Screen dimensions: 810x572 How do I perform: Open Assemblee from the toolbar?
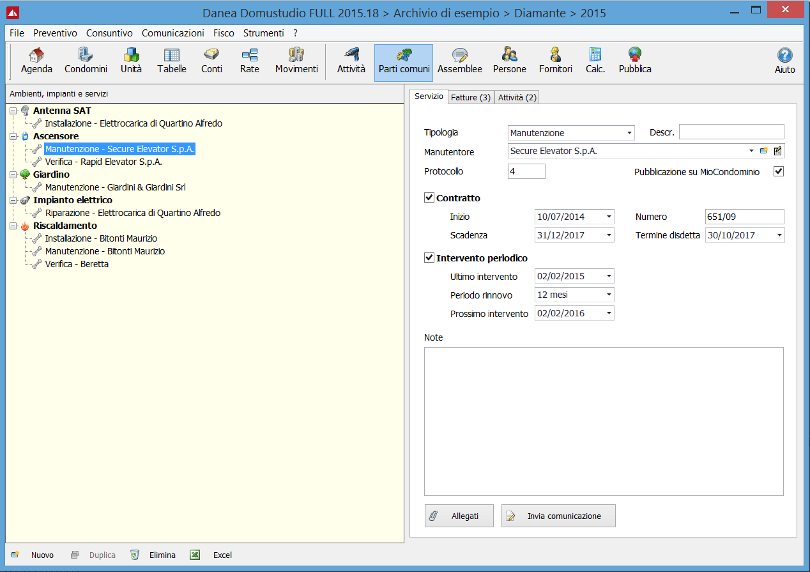click(460, 61)
